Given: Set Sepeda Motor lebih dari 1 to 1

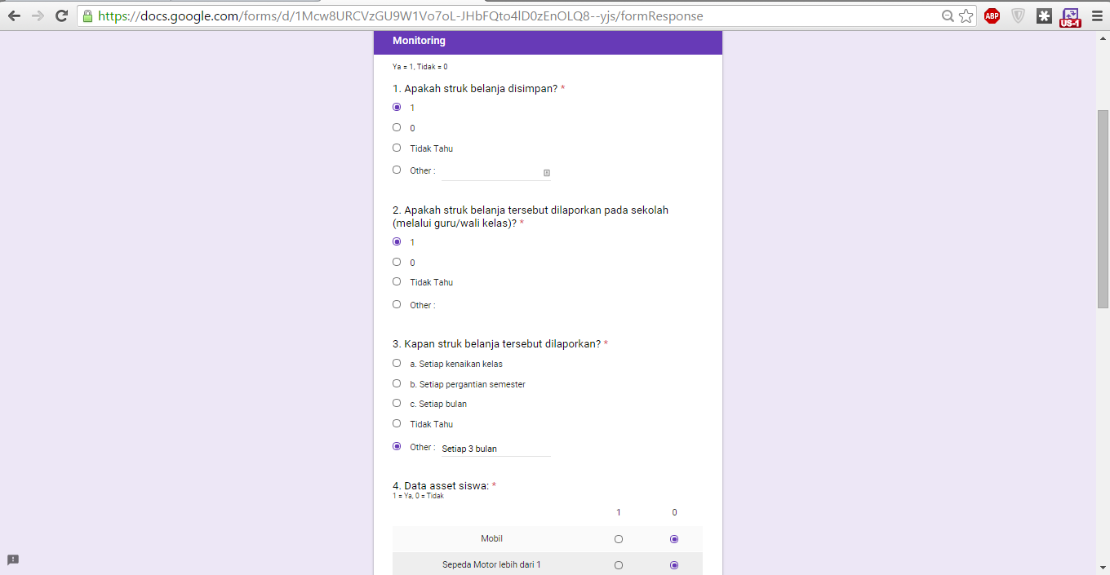Looking at the screenshot, I should 619,565.
